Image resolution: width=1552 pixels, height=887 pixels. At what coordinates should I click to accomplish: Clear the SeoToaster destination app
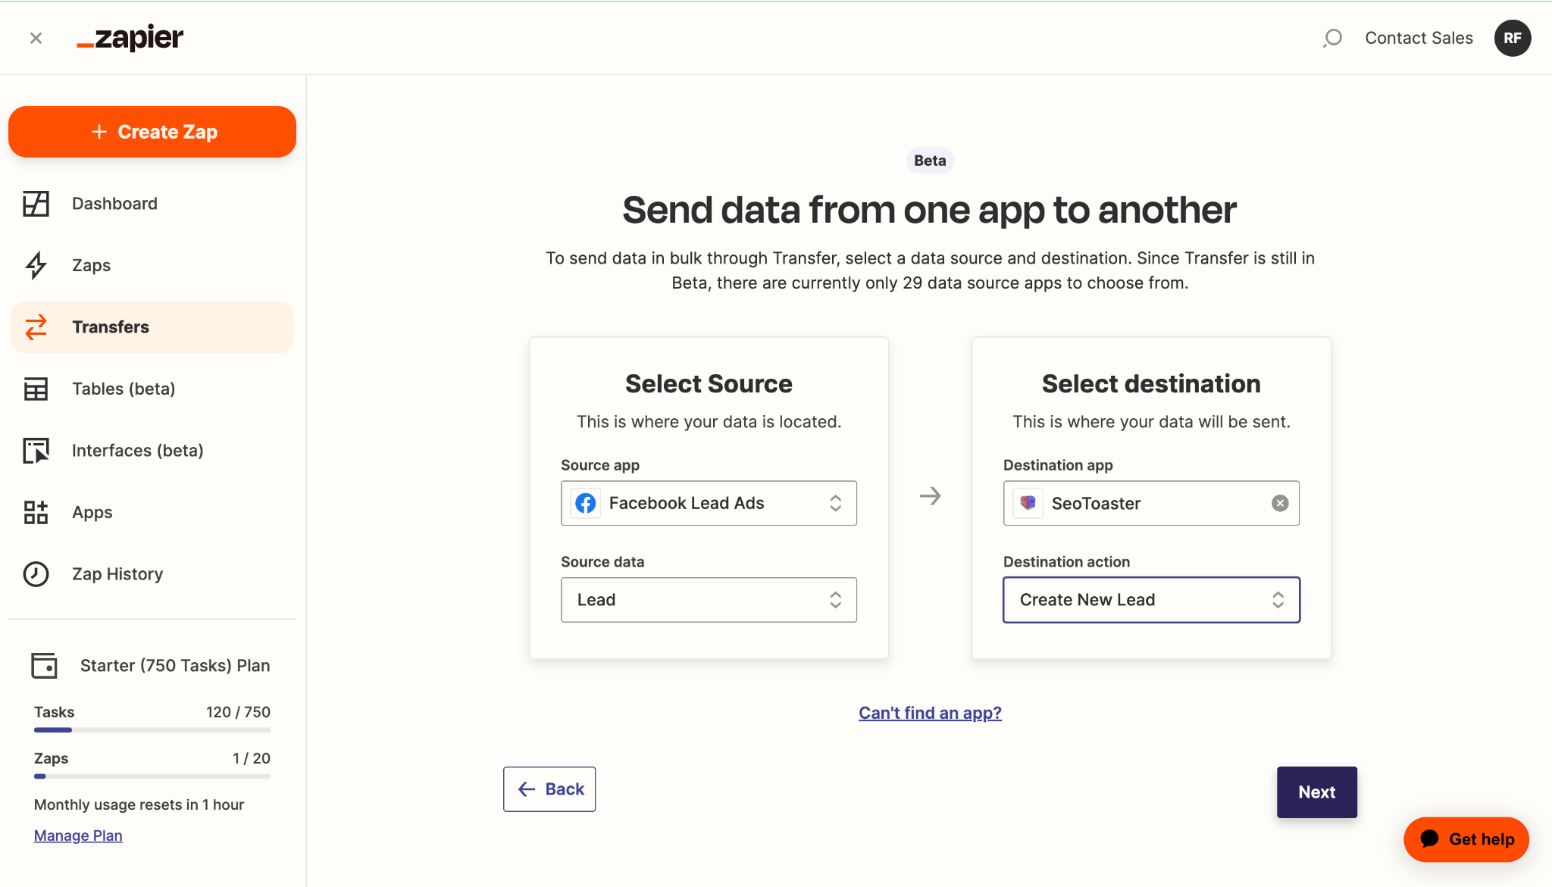tap(1279, 503)
